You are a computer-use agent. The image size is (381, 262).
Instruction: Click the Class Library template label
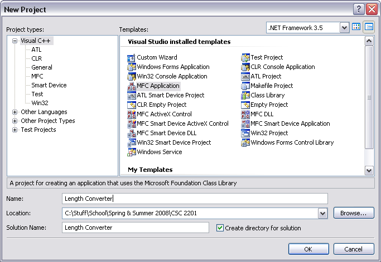pos(268,95)
